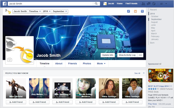Close the People You May Know panel
This screenshot has height=108, width=174.
[x=144, y=73]
